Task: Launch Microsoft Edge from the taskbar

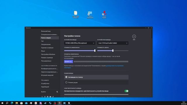Action: [12, 103]
